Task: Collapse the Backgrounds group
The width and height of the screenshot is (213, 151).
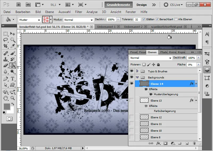Action: 137,77
